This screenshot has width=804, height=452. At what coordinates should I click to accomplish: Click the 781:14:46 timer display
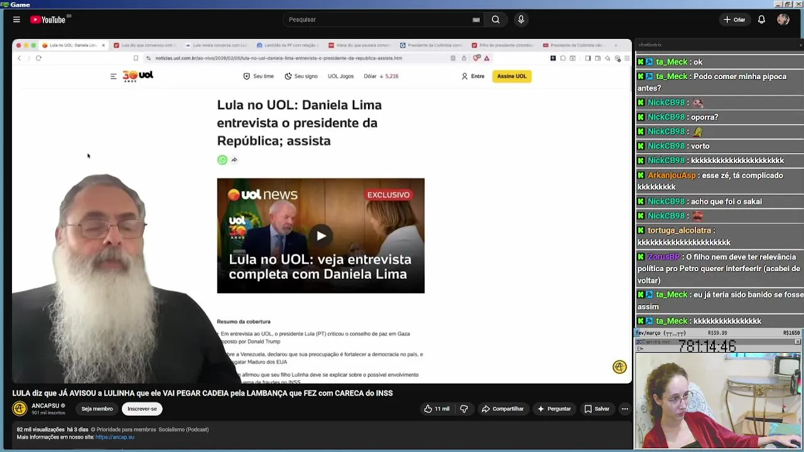707,347
